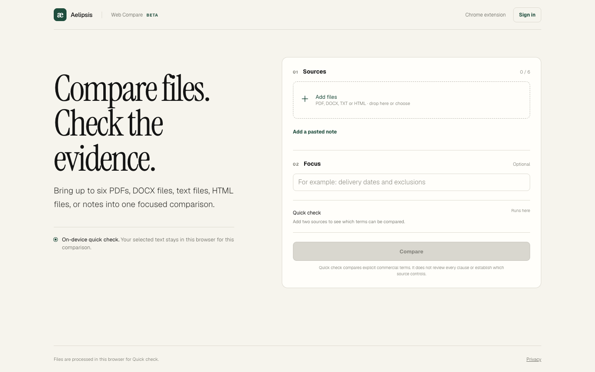Click the Optional label beside Focus
Image resolution: width=595 pixels, height=372 pixels.
point(521,164)
